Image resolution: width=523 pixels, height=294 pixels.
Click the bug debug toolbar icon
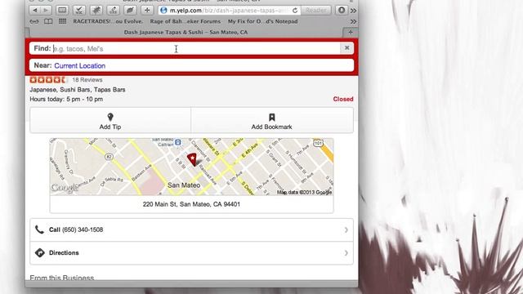[x=96, y=11]
